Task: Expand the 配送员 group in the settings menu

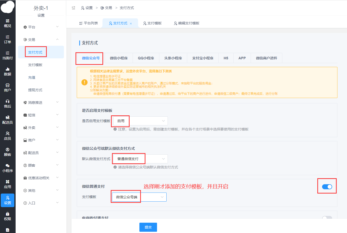Action: (41, 153)
